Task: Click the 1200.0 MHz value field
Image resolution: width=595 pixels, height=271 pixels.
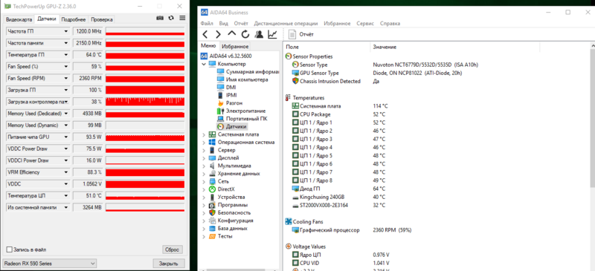Action: click(x=88, y=31)
